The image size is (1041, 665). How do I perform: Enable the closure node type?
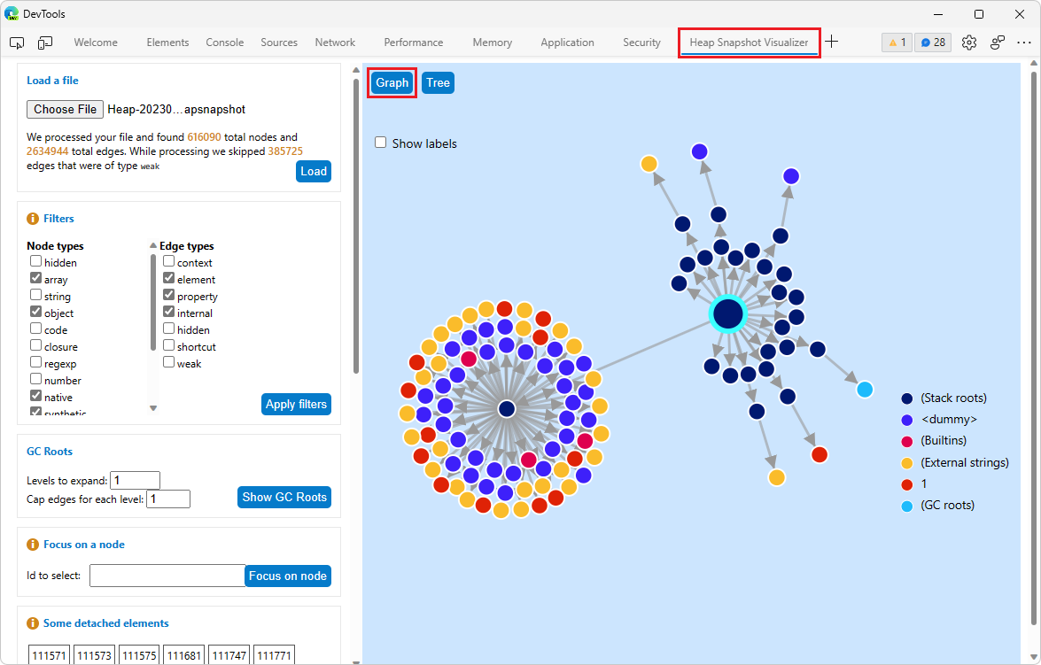[35, 345]
